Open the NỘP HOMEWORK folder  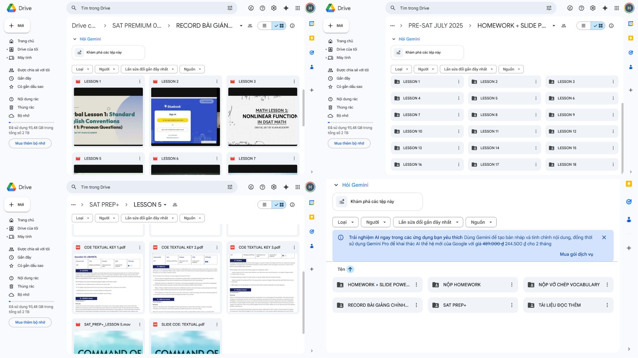(x=462, y=285)
